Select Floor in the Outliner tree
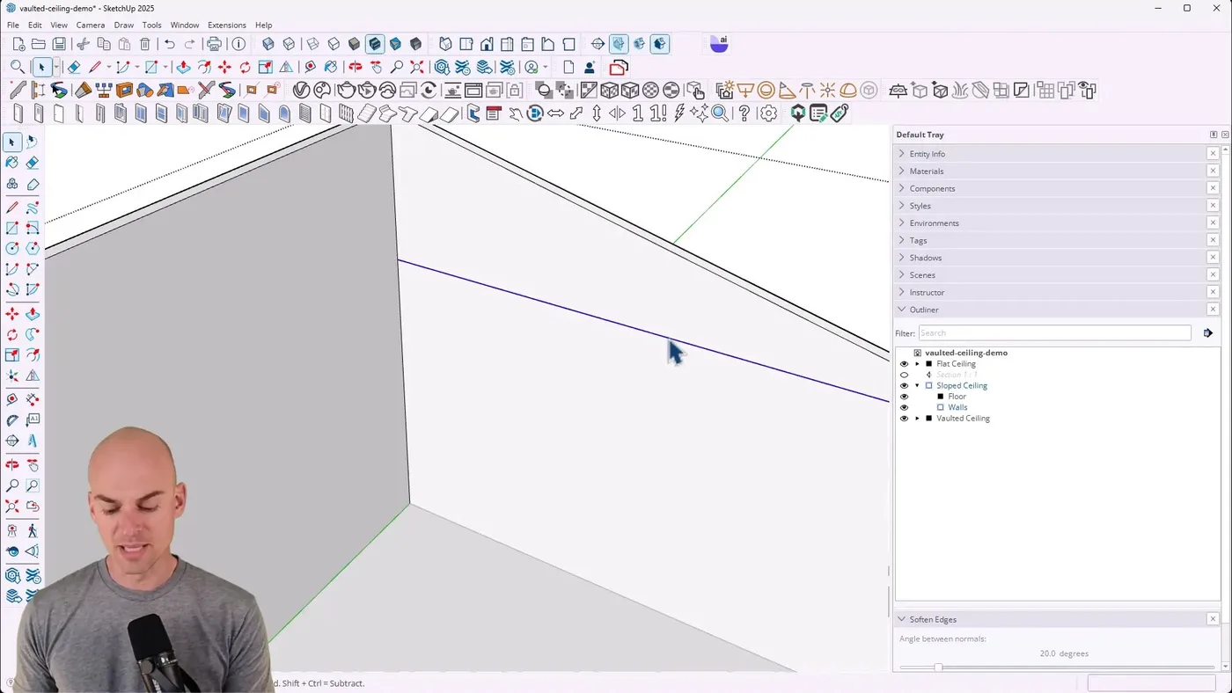1232x693 pixels. (957, 397)
